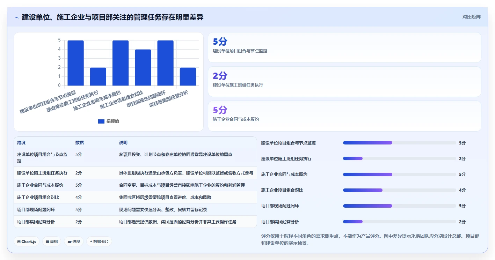Click table cell 建设单位项目组合与节点监控 in 维度 column

click(x=42, y=157)
